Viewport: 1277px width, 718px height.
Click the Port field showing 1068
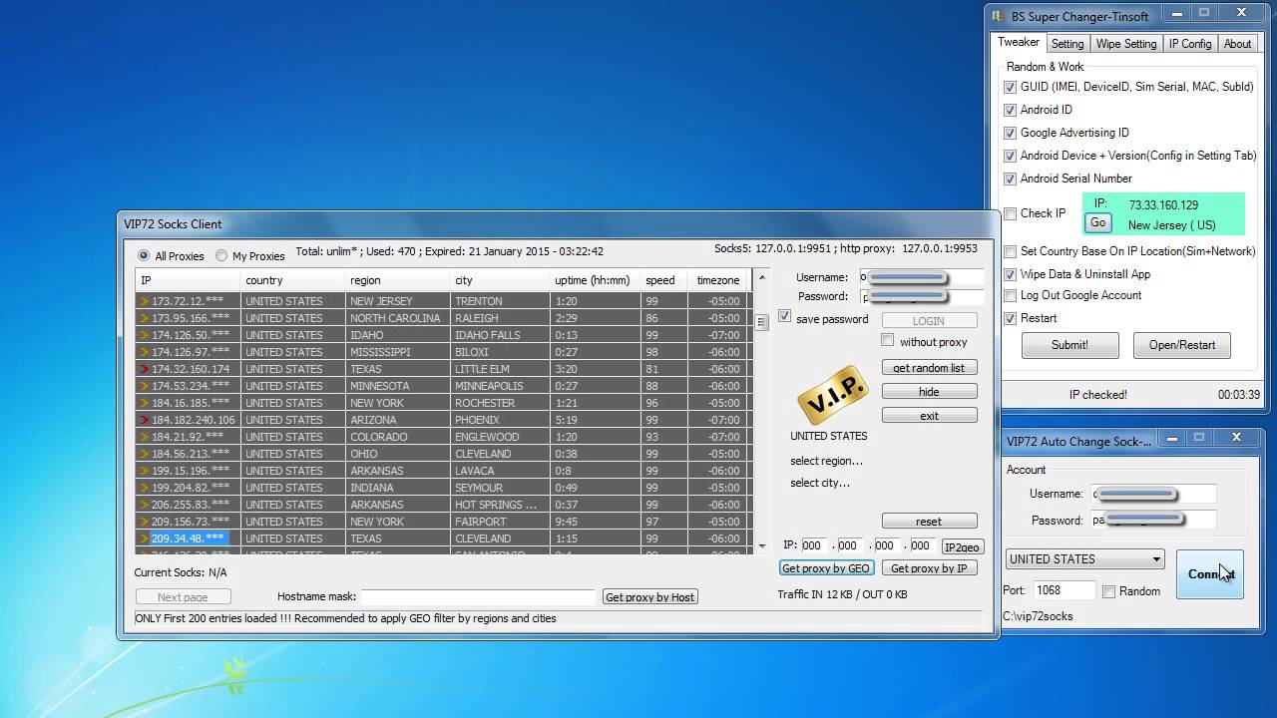tap(1064, 590)
